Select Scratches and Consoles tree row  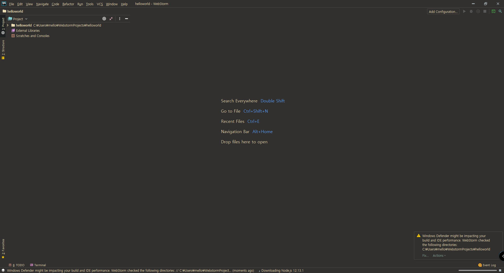tap(68, 36)
